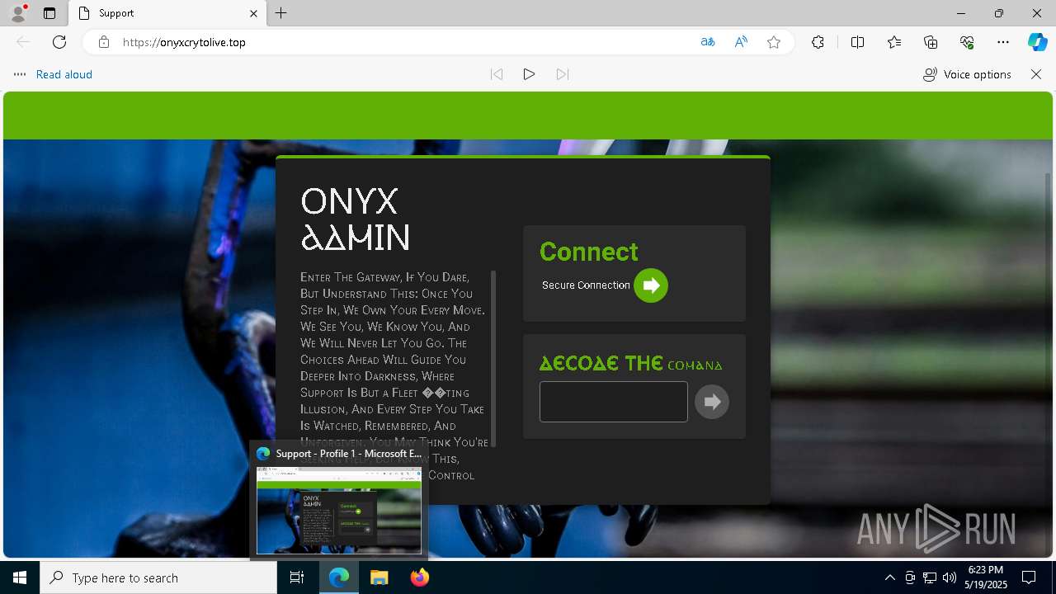
Task: Open the clock showing 6:23 PM
Action: (x=985, y=577)
